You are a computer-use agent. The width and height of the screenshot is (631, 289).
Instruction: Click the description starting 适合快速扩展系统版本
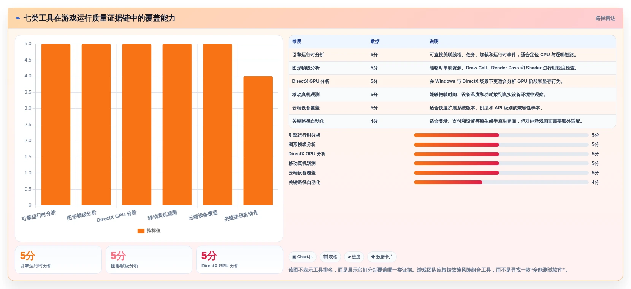[487, 108]
